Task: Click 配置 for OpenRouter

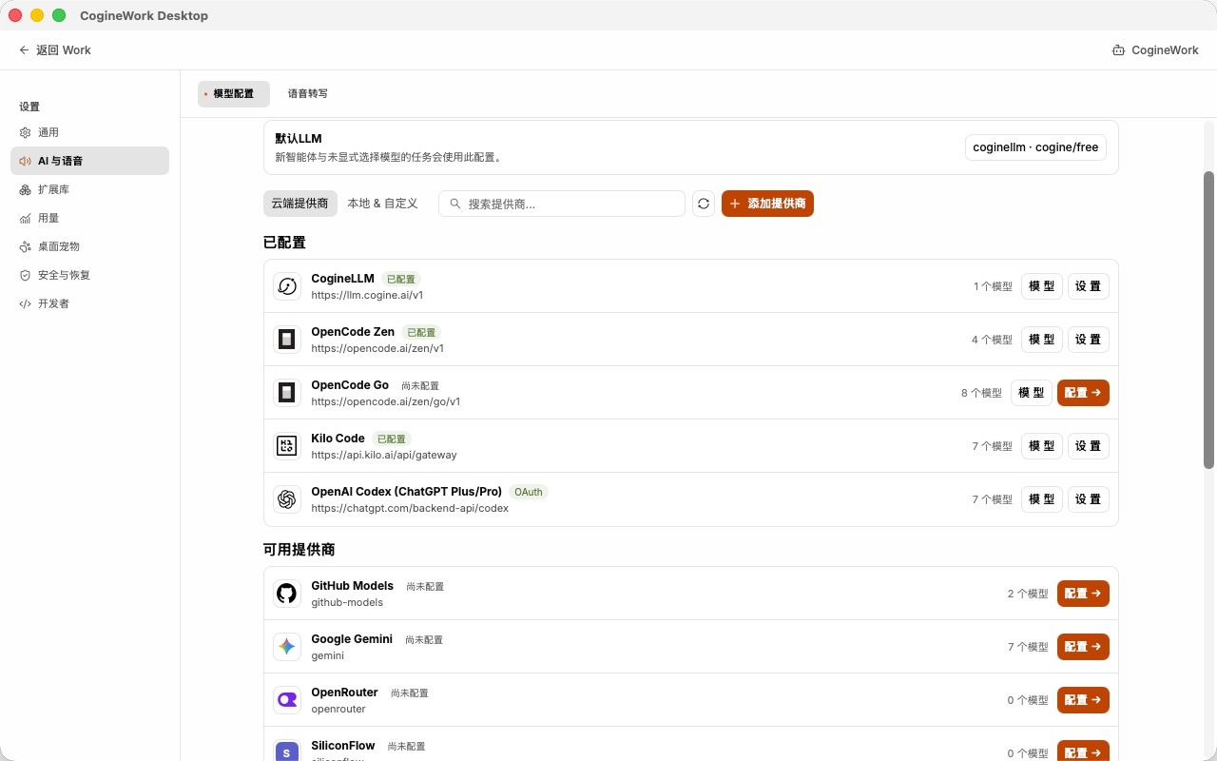Action: coord(1083,700)
